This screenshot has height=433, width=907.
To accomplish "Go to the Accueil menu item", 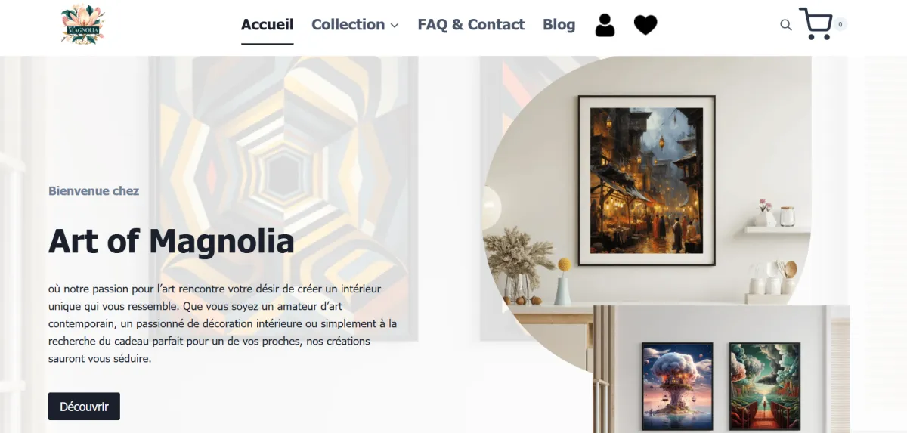I will click(x=268, y=24).
